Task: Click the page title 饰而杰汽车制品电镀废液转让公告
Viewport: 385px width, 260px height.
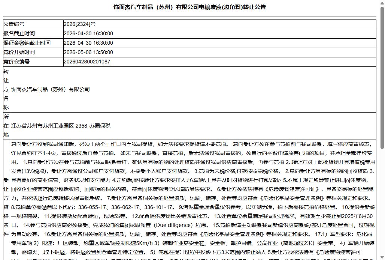Action: (x=190, y=7)
